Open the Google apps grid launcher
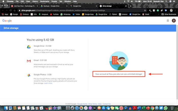The height and width of the screenshot is (111, 178). tap(168, 21)
